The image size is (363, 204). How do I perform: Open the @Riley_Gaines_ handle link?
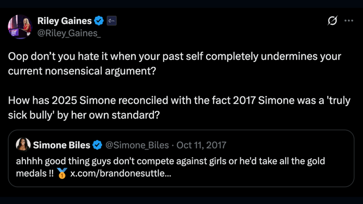[x=69, y=33]
